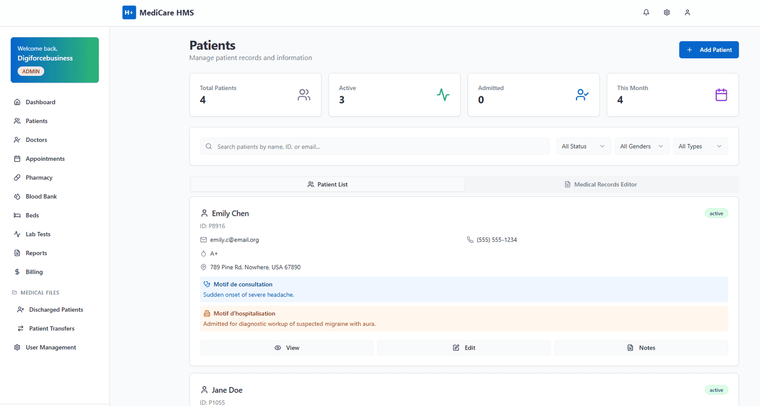760x406 pixels.
Task: Open Reports in the sidebar menu
Action: [x=55, y=253]
